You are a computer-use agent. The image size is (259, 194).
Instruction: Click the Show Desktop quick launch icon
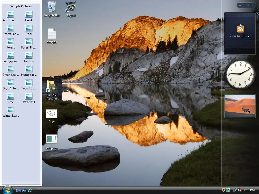point(18,190)
